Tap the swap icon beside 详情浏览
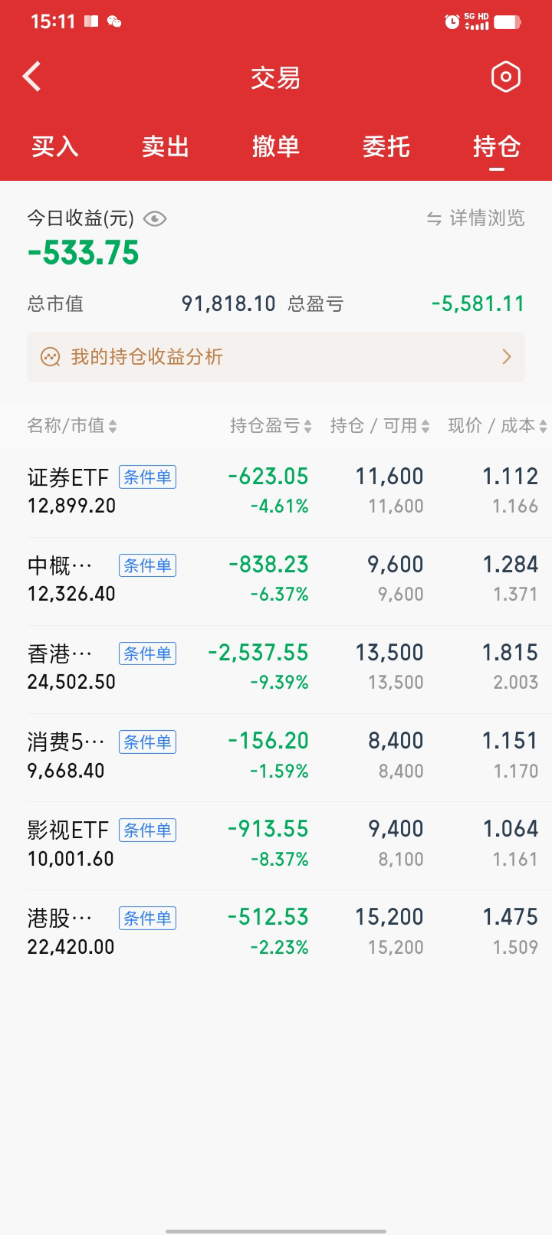552x1235 pixels. click(x=434, y=219)
